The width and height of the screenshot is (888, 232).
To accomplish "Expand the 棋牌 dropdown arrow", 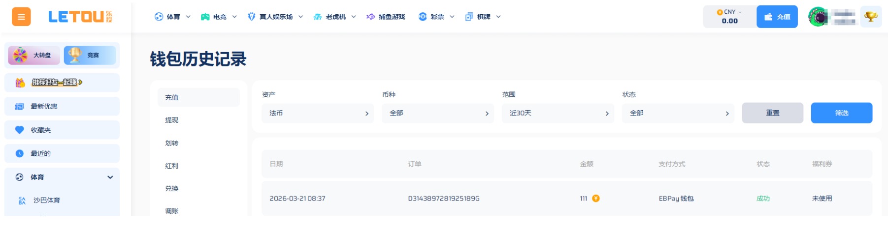I will pos(498,17).
